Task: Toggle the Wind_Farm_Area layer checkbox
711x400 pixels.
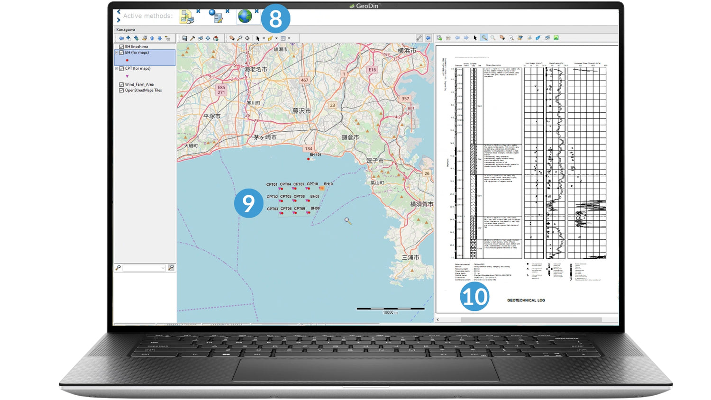Action: click(x=122, y=84)
